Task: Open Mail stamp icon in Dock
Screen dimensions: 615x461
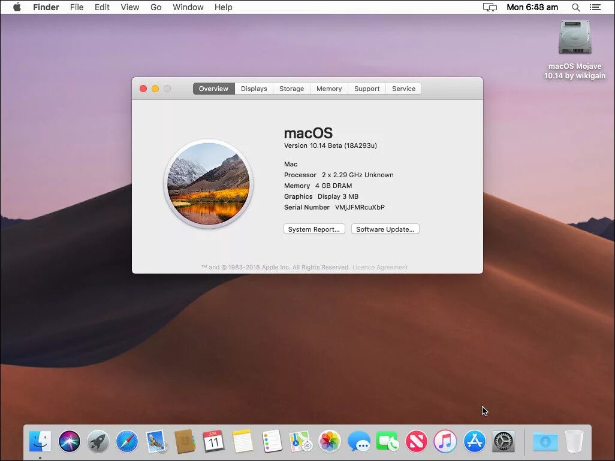Action: click(156, 441)
